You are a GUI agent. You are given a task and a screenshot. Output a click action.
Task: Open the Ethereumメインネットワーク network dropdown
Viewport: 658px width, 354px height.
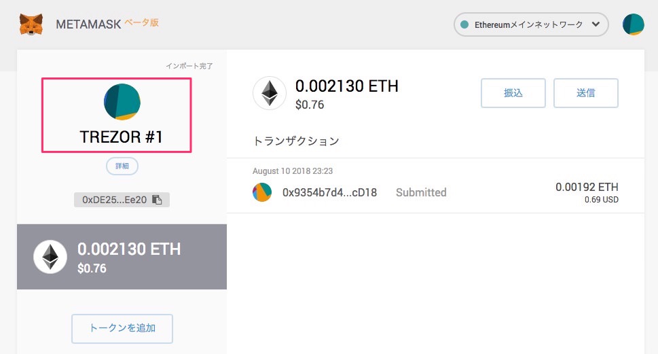530,24
